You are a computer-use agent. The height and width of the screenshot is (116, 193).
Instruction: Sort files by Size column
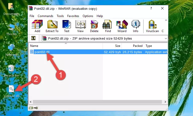coord(112,46)
